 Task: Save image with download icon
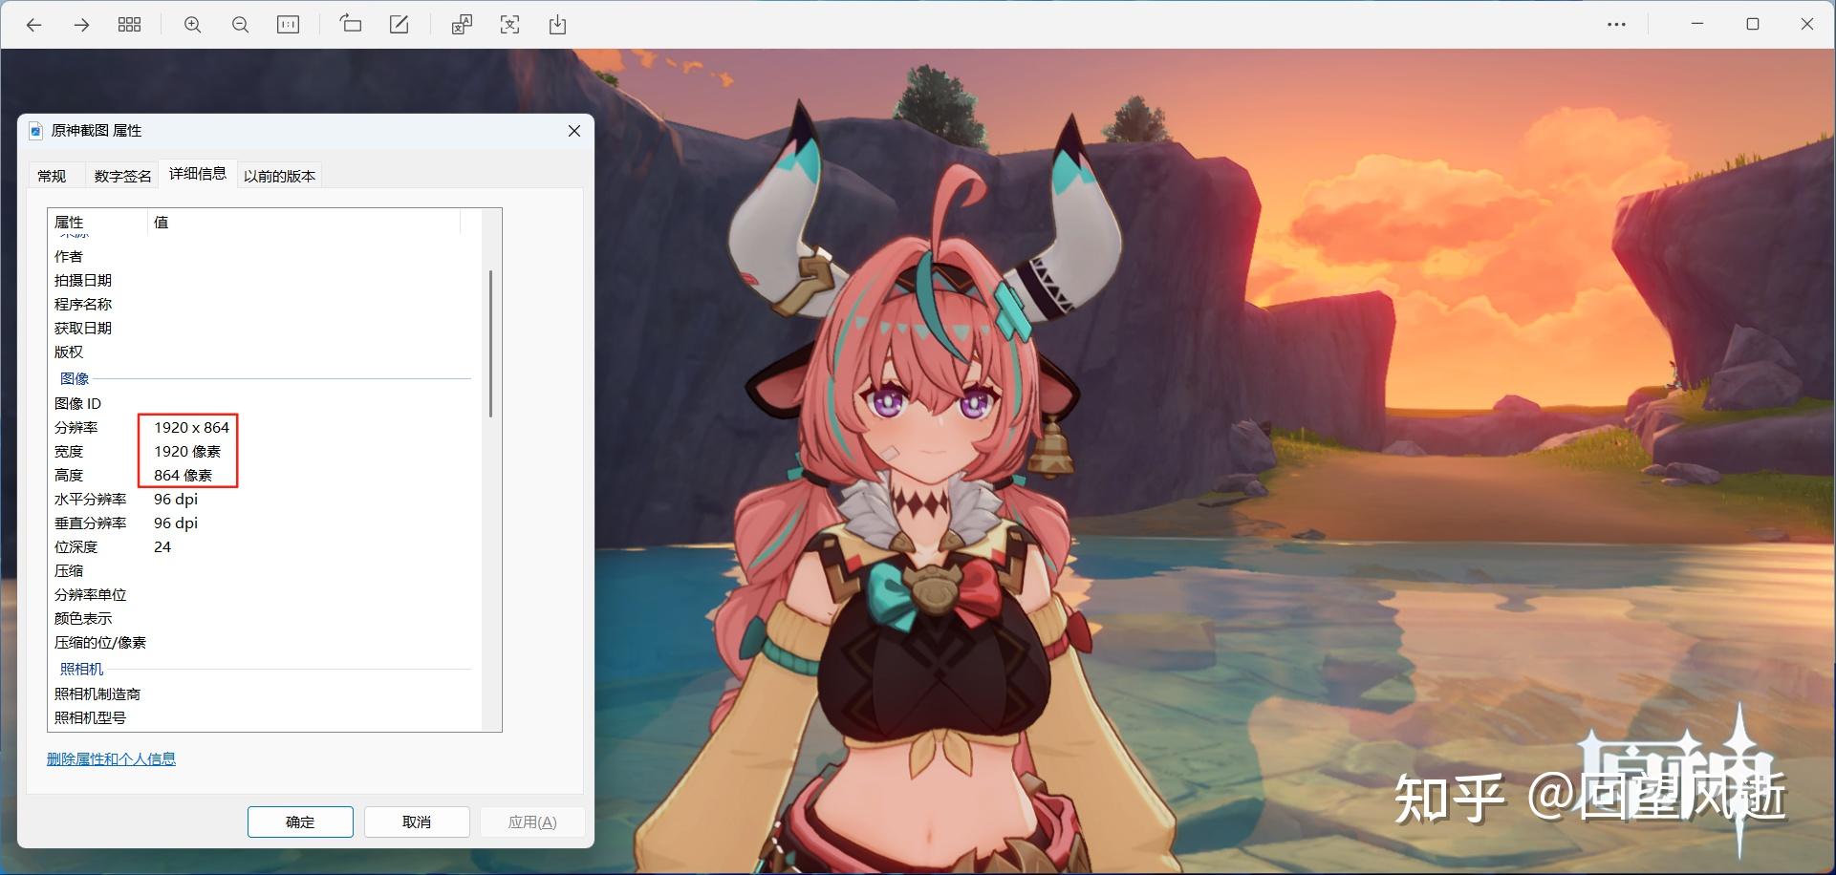coord(557,25)
